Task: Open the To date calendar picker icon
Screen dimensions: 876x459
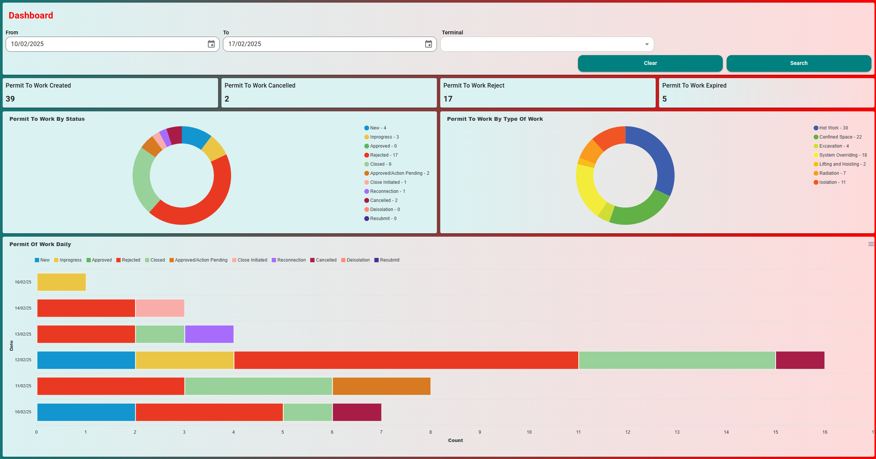Action: point(429,44)
